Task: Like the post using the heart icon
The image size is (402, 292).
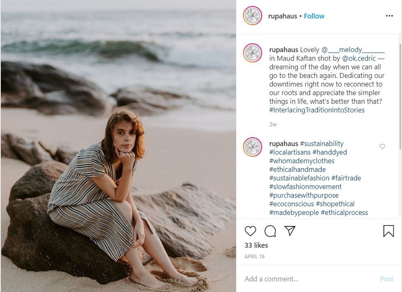Action: [250, 231]
